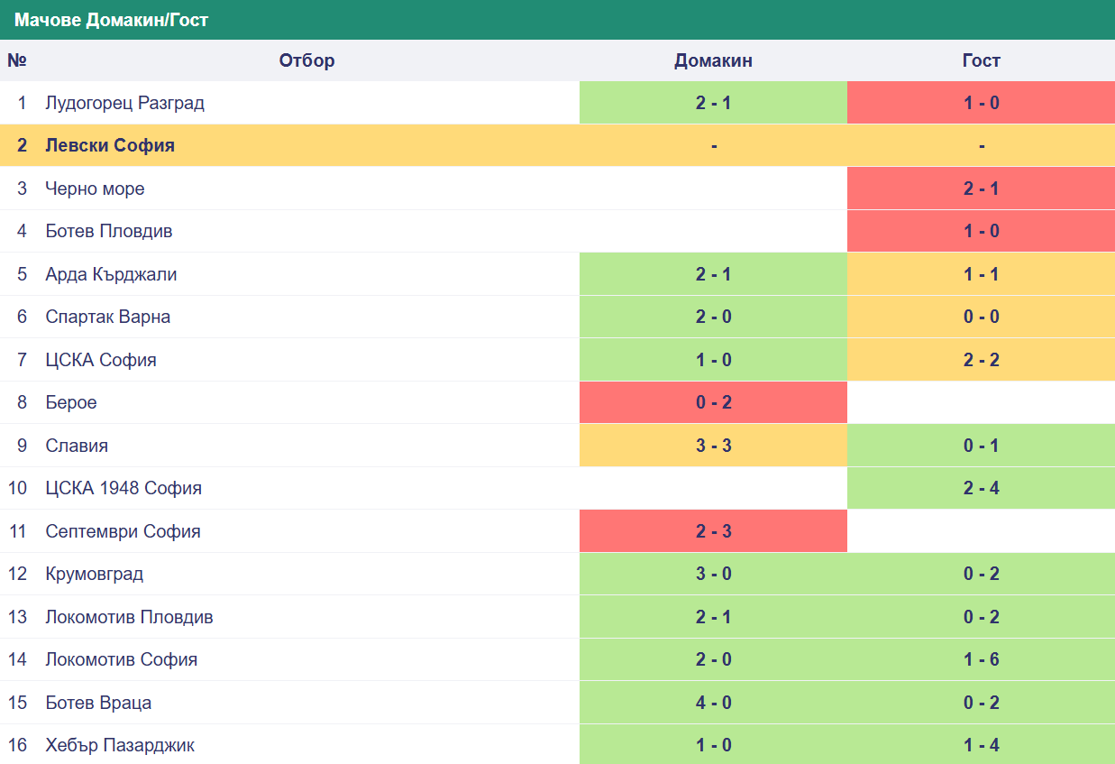The height and width of the screenshot is (764, 1115).
Task: Click Крумовград home result 3 - 0
Action: [x=713, y=574]
